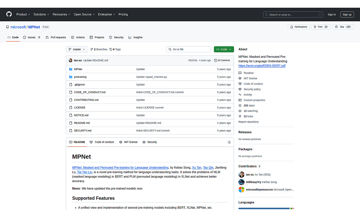
Task: Click the Sign up button
Action: [x=347, y=15]
